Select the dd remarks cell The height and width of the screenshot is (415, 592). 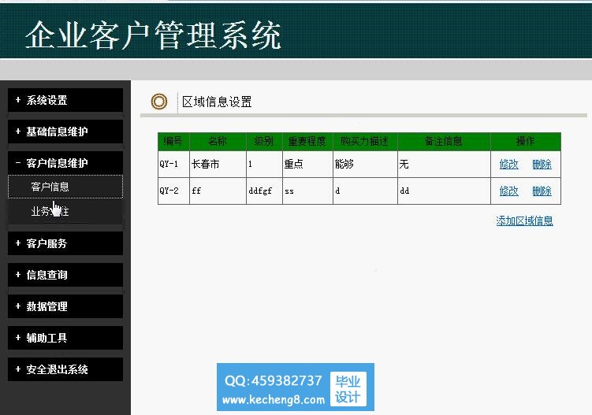coord(444,191)
